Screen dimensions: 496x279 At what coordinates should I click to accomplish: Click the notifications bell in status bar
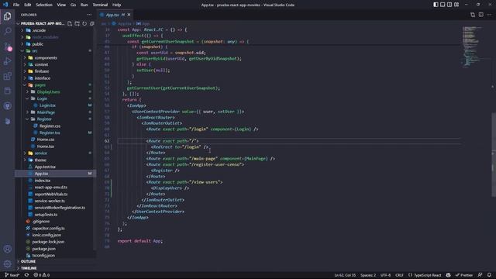point(489,275)
